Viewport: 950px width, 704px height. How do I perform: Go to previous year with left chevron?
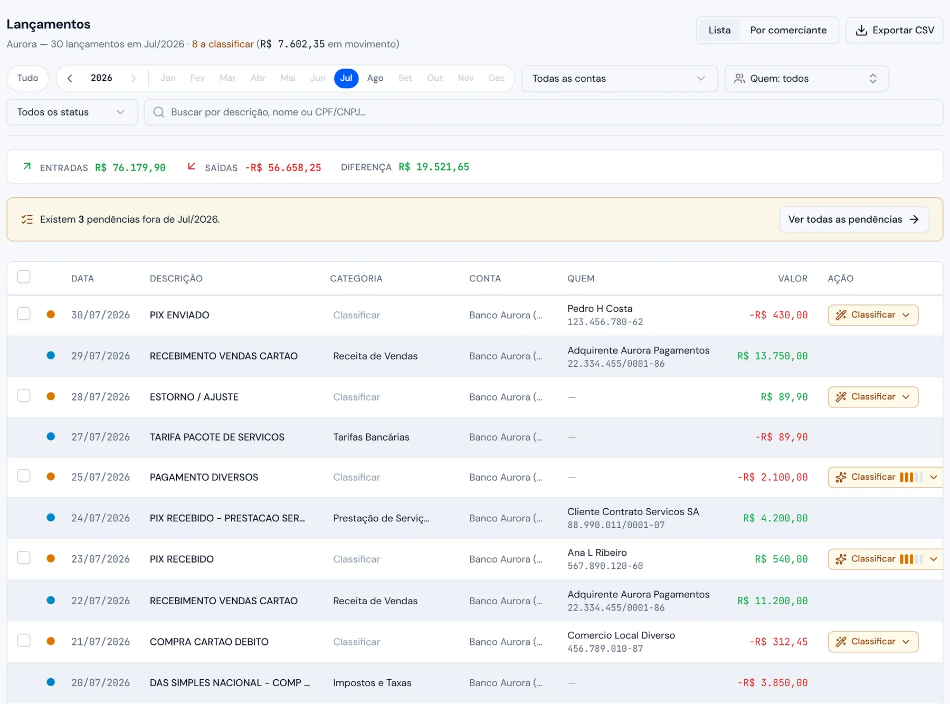tap(70, 78)
